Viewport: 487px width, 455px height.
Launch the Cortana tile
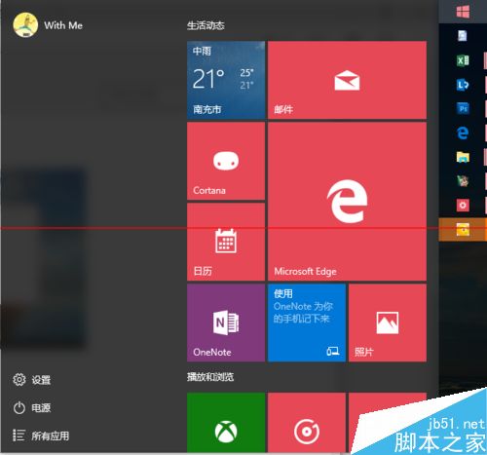coord(226,161)
